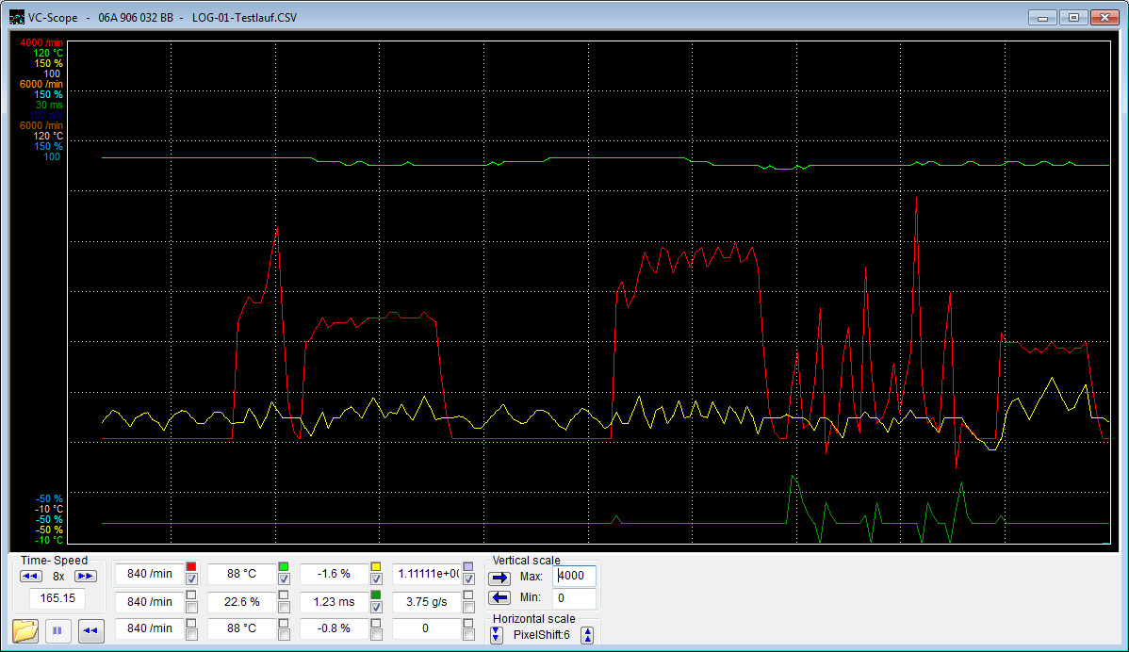Click the yellow color swatch for -1.6 %
1129x652 pixels.
(376, 566)
